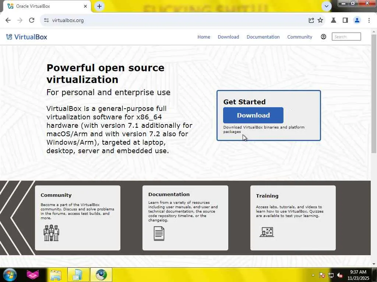
Task: Click the instructor board icon in Training card
Action: coord(267,232)
